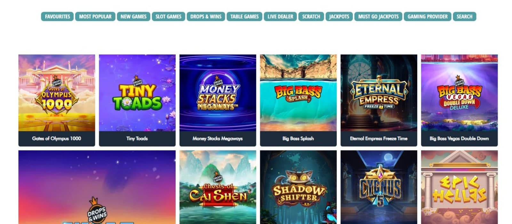The image size is (512, 224).
Task: Click the Scratch category button
Action: (x=311, y=17)
